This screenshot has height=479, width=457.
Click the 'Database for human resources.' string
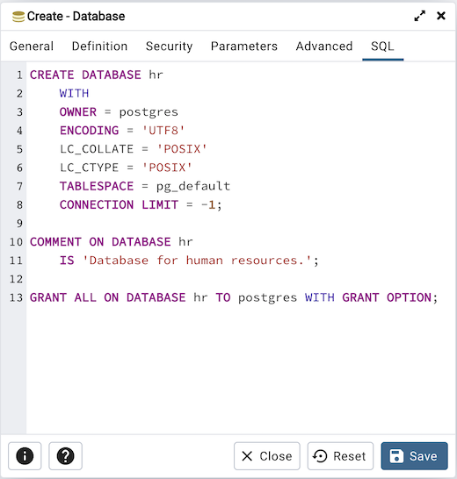coord(197,261)
